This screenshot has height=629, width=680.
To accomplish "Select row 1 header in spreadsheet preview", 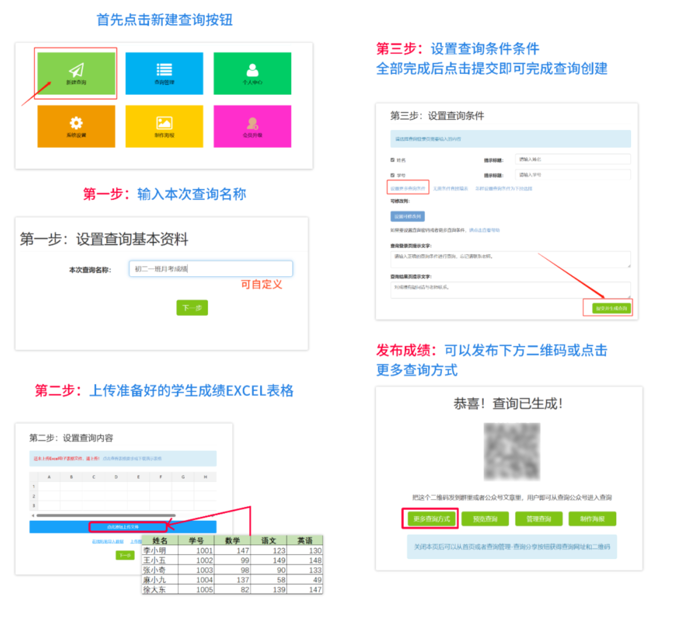I will (x=34, y=486).
